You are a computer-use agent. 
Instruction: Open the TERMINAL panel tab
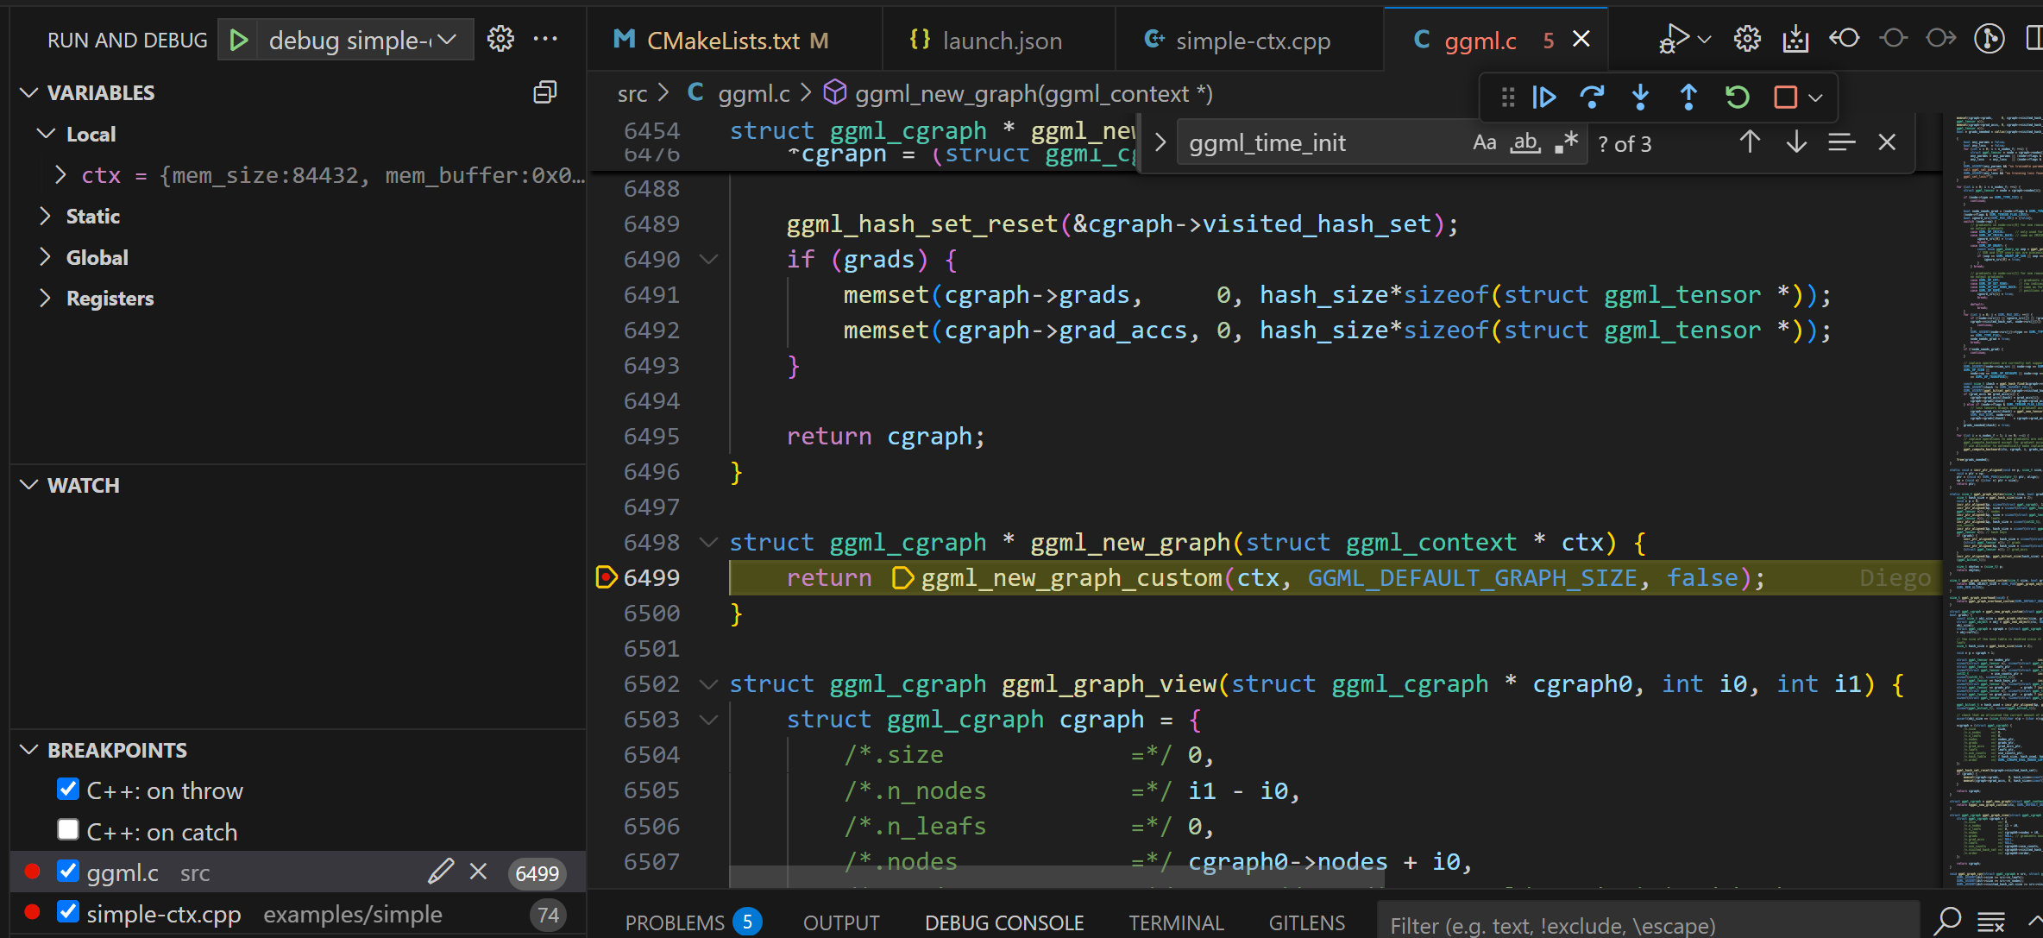tap(1176, 922)
